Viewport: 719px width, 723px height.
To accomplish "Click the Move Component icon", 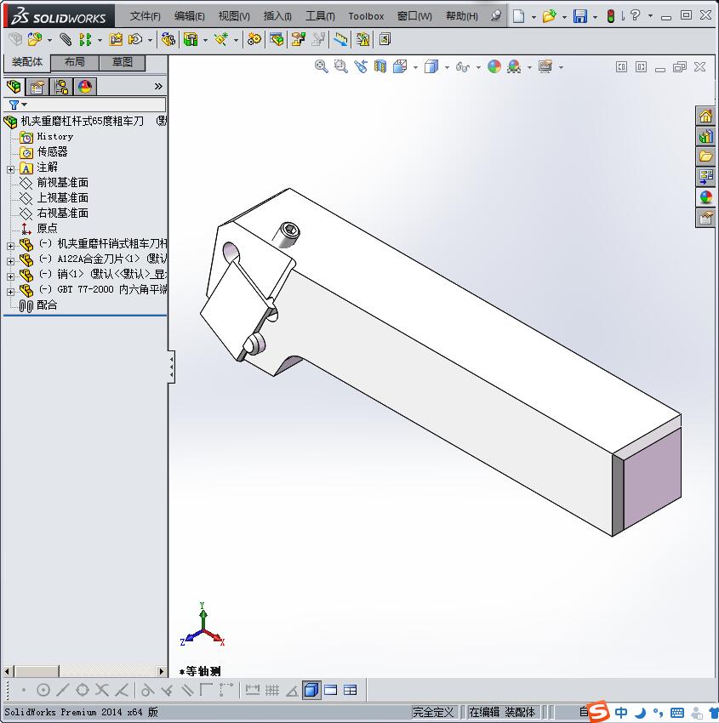I will pos(135,40).
